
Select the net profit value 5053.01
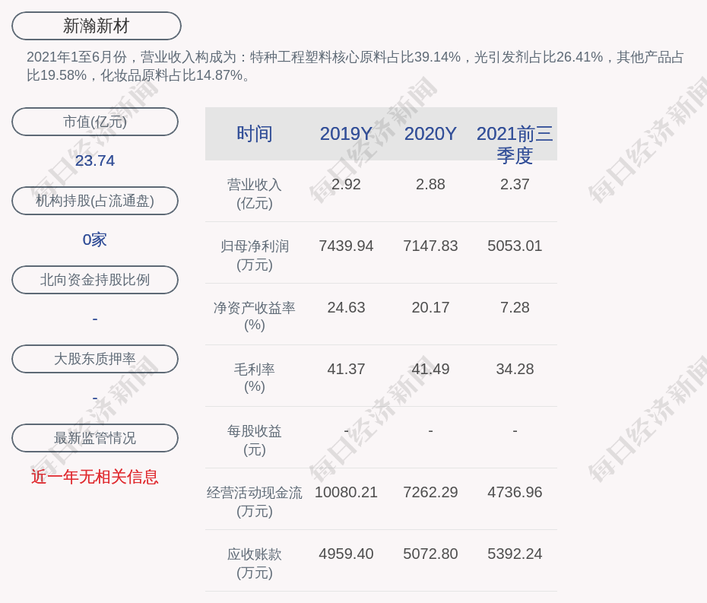tap(515, 246)
